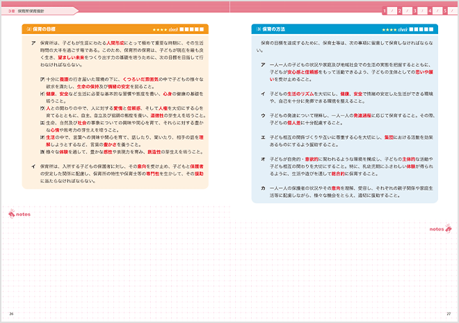Click the notes hand icon on page 26
Viewport: 459px width, 323px height.
[x=11, y=214]
